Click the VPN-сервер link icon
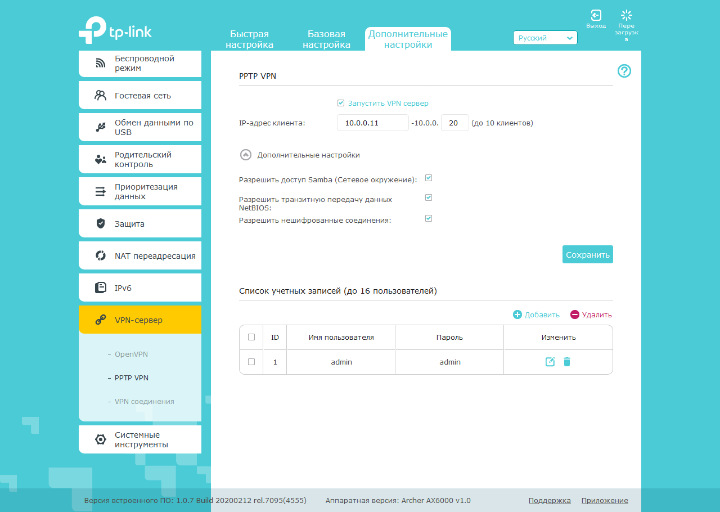This screenshot has width=720, height=512. point(101,320)
